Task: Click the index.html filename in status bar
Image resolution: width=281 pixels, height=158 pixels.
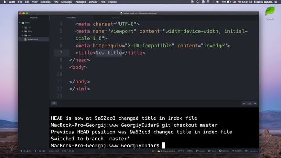Action: (54, 151)
